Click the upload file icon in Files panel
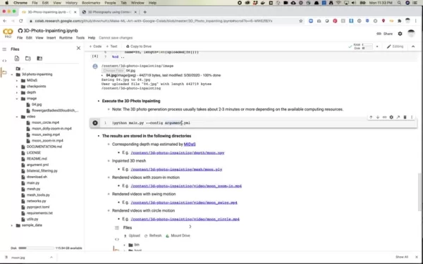This screenshot has width=423, height=264. 17,58
